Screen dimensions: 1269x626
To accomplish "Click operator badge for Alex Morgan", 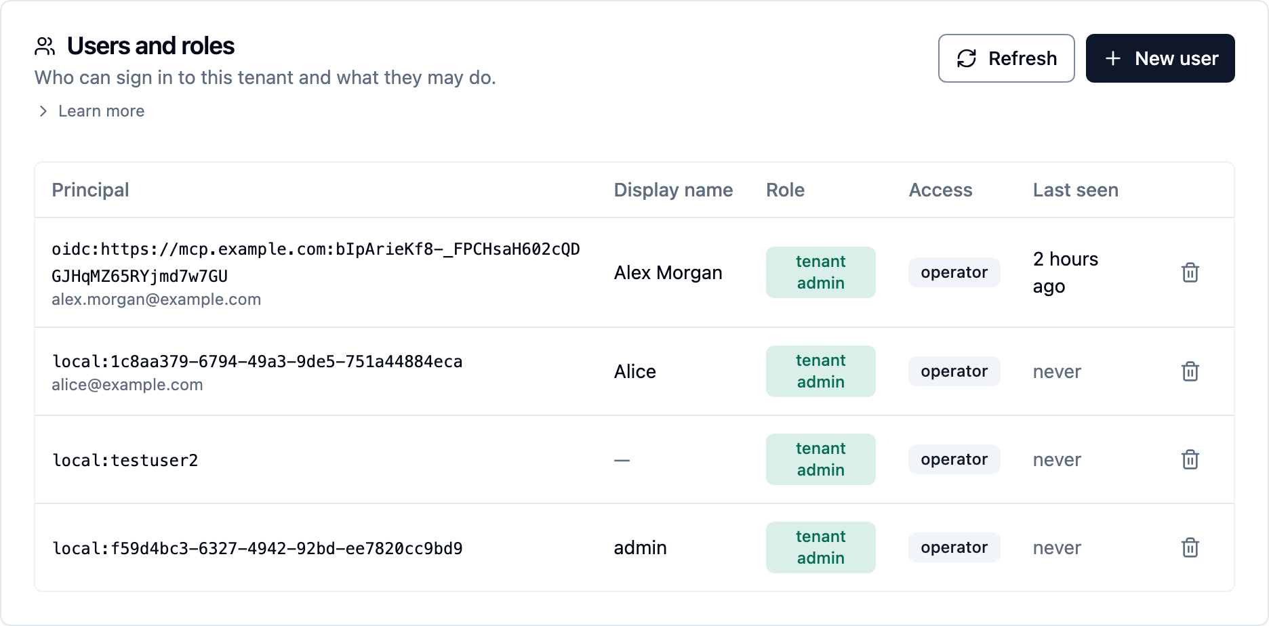I will pos(954,272).
